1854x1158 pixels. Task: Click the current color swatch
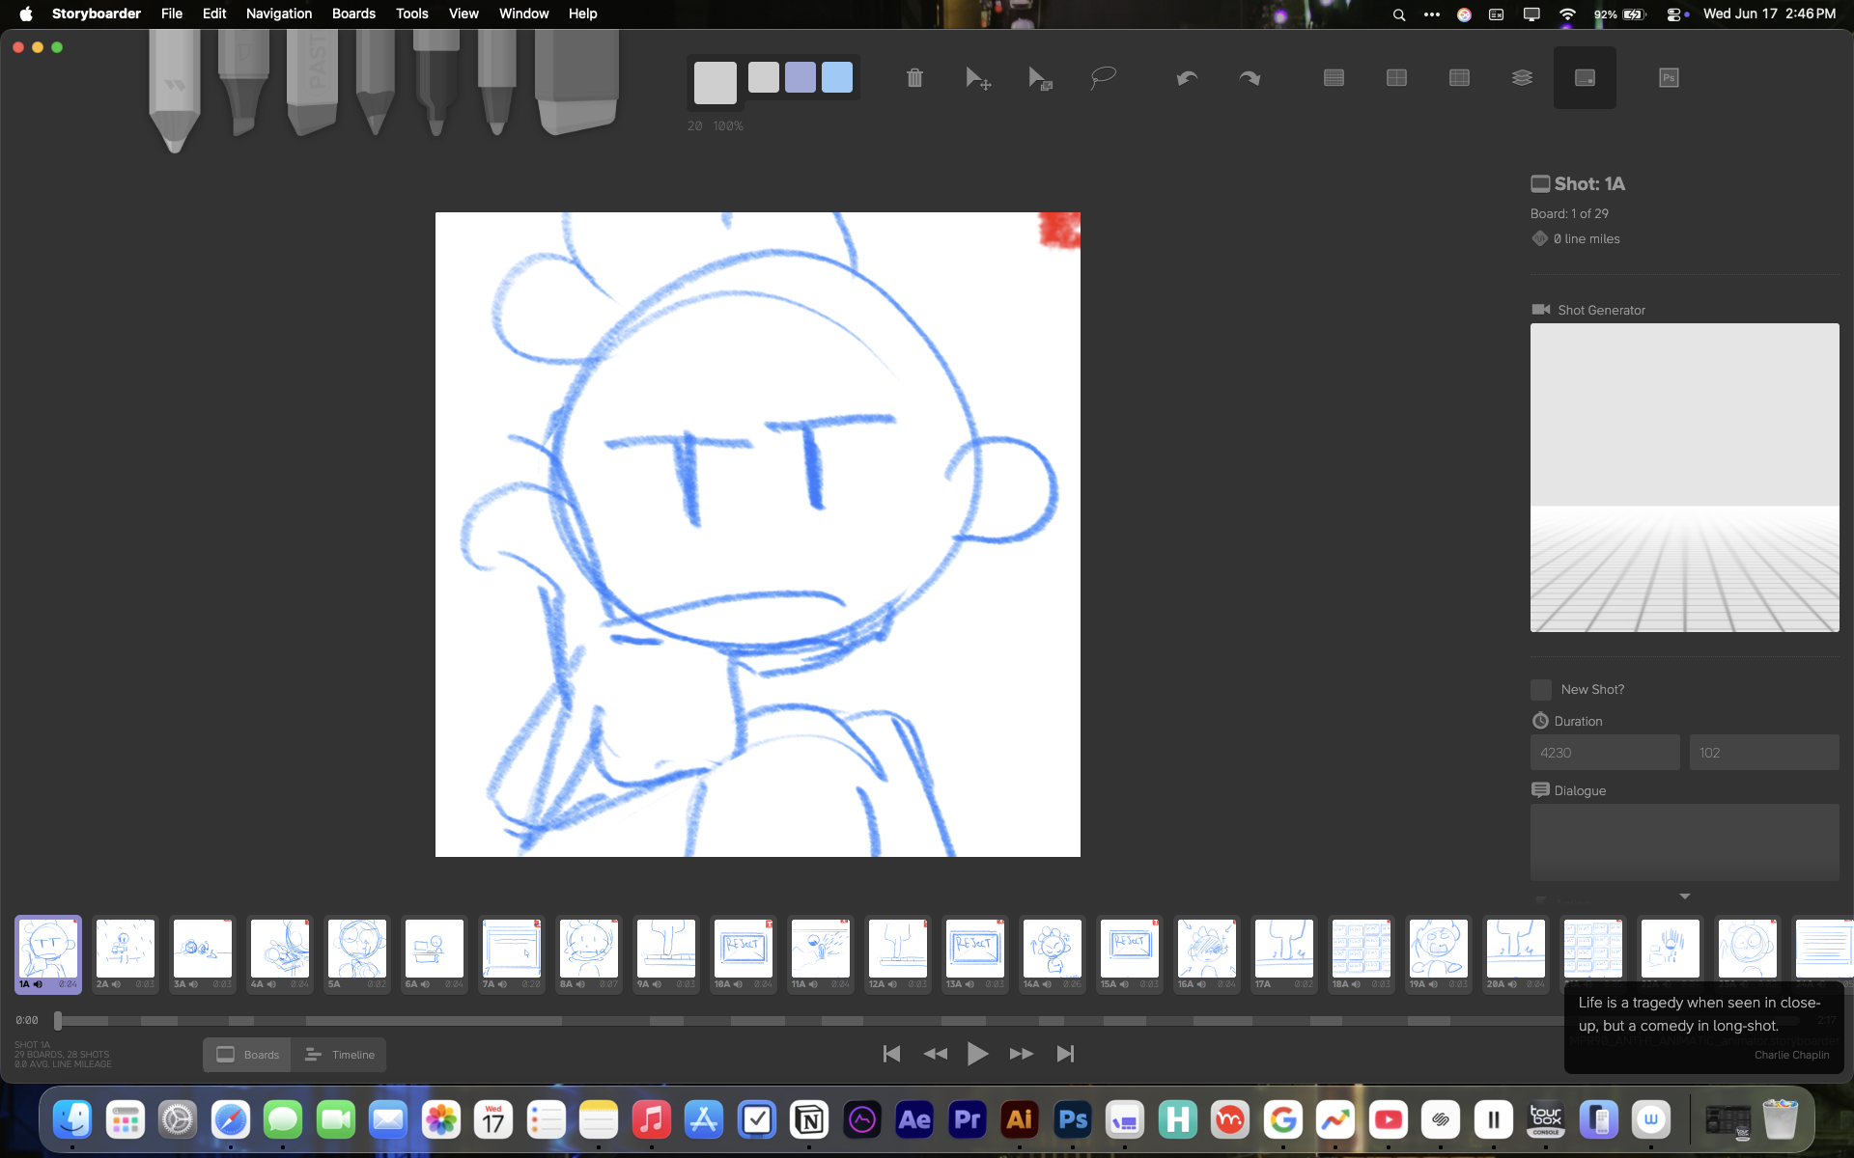point(716,83)
